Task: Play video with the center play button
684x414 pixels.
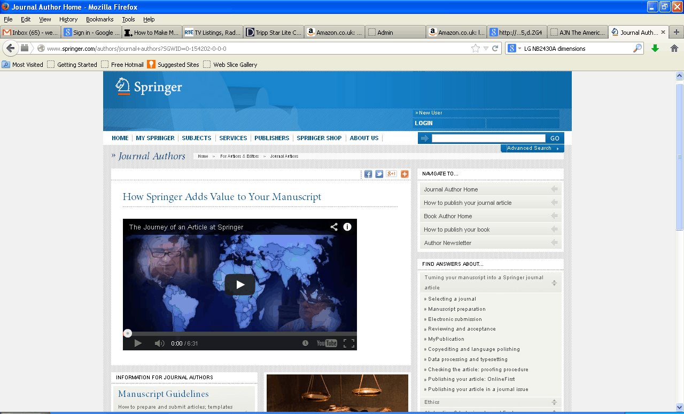Action: tap(240, 285)
